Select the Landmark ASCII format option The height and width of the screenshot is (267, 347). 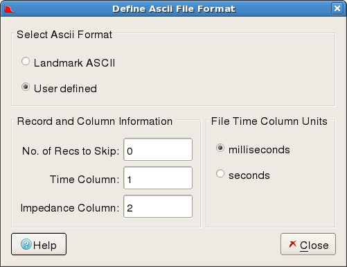[26, 62]
